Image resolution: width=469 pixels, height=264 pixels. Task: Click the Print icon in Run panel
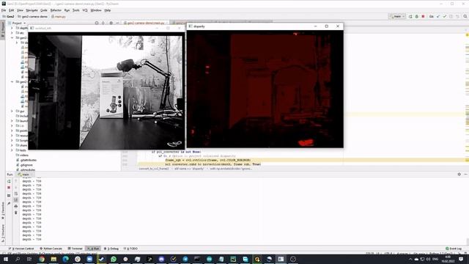click(x=16, y=206)
